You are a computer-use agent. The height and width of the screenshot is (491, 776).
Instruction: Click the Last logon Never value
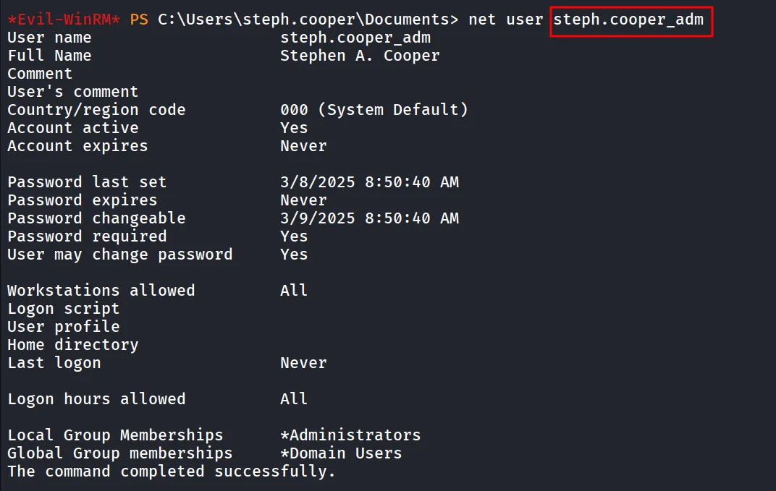coord(303,363)
